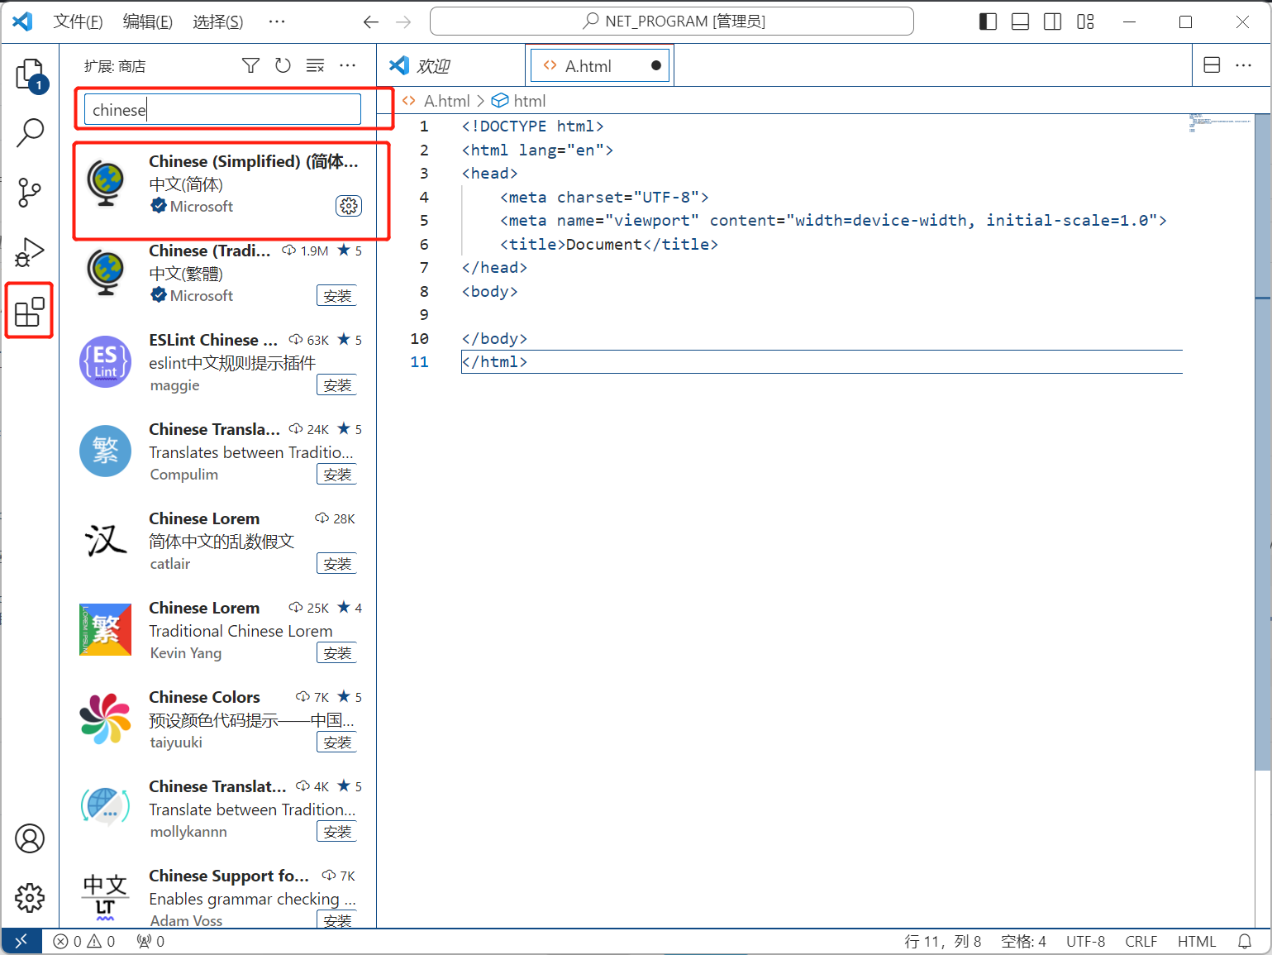This screenshot has height=955, width=1272.
Task: Open manage gear for Chinese (Simplified) extension
Action: 349,206
